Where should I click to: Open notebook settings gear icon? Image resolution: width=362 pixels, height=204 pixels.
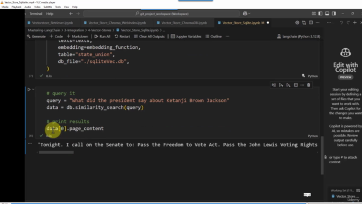coord(297,23)
